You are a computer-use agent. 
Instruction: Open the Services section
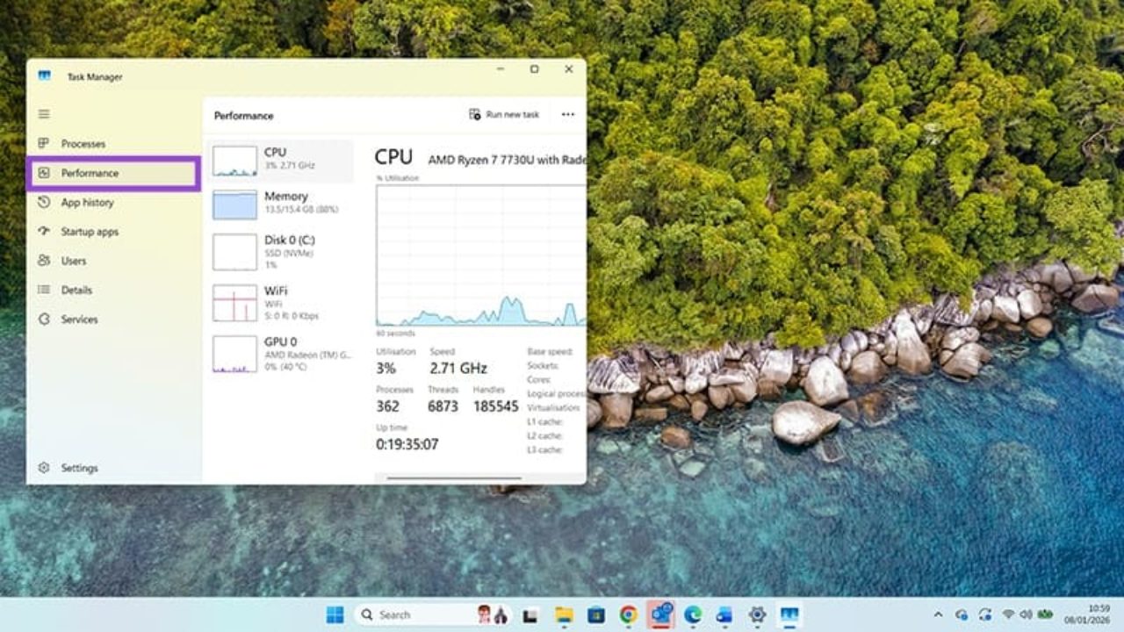(x=78, y=319)
